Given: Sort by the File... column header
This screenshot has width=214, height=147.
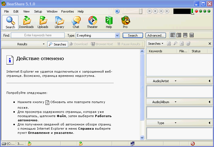Looking at the screenshot, I should click(x=183, y=51).
